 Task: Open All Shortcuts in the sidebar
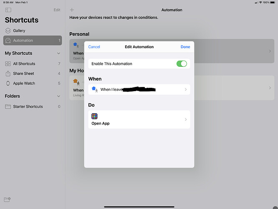pyautogui.click(x=24, y=64)
